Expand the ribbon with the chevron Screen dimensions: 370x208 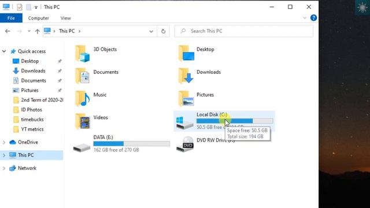[305, 18]
